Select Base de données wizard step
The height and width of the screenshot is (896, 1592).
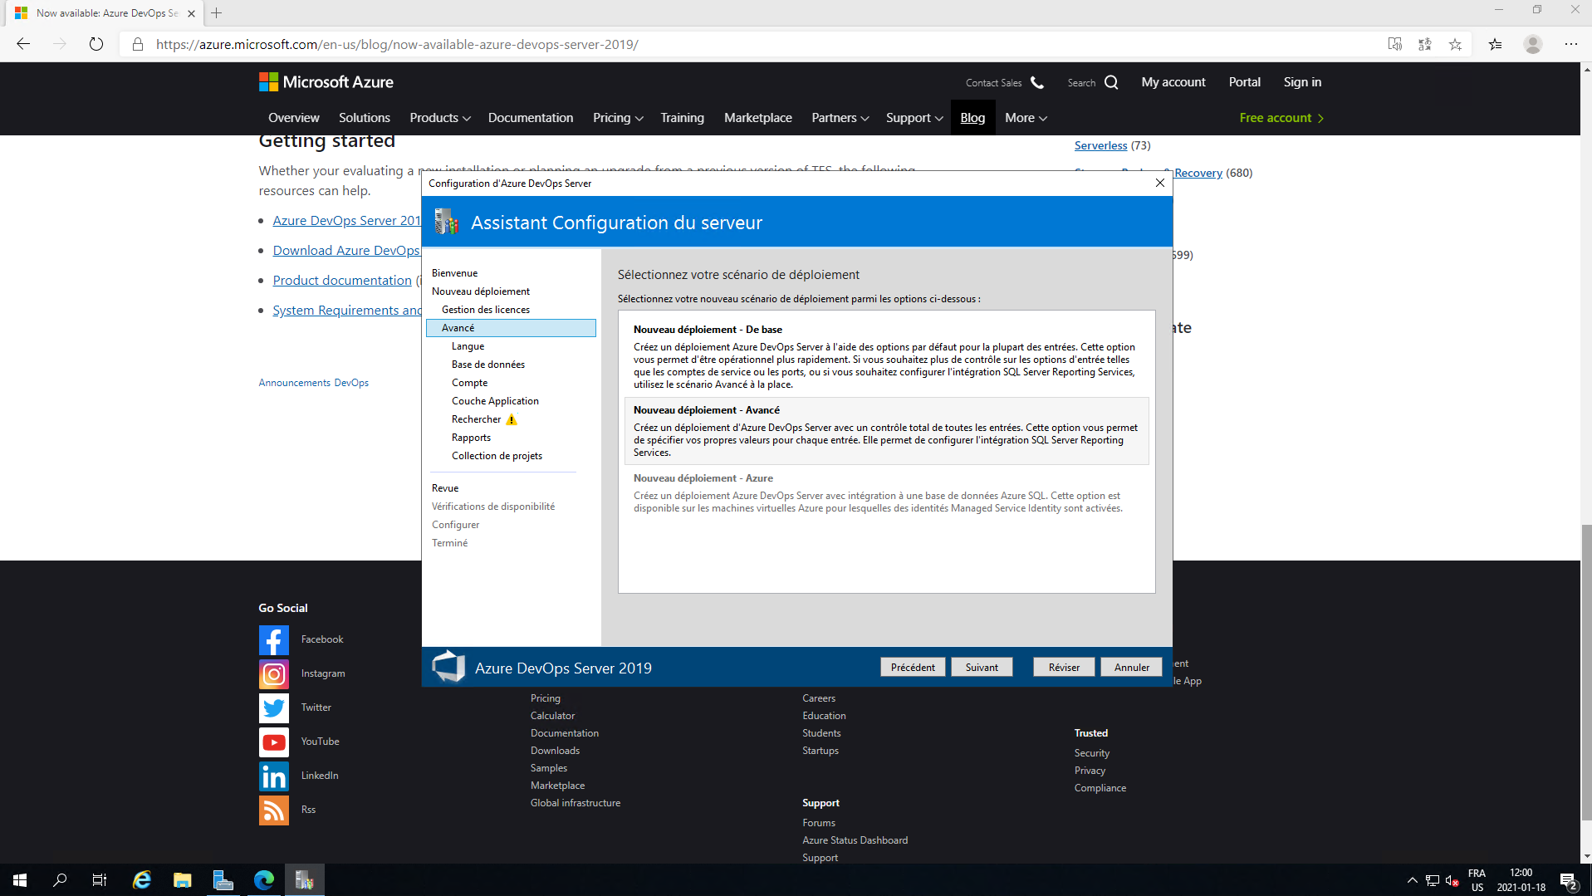click(487, 365)
